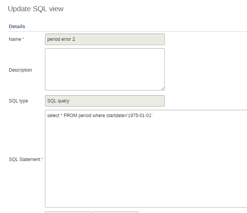The width and height of the screenshot is (247, 213).
Task: Select the 'Details' section header
Action: 17,27
